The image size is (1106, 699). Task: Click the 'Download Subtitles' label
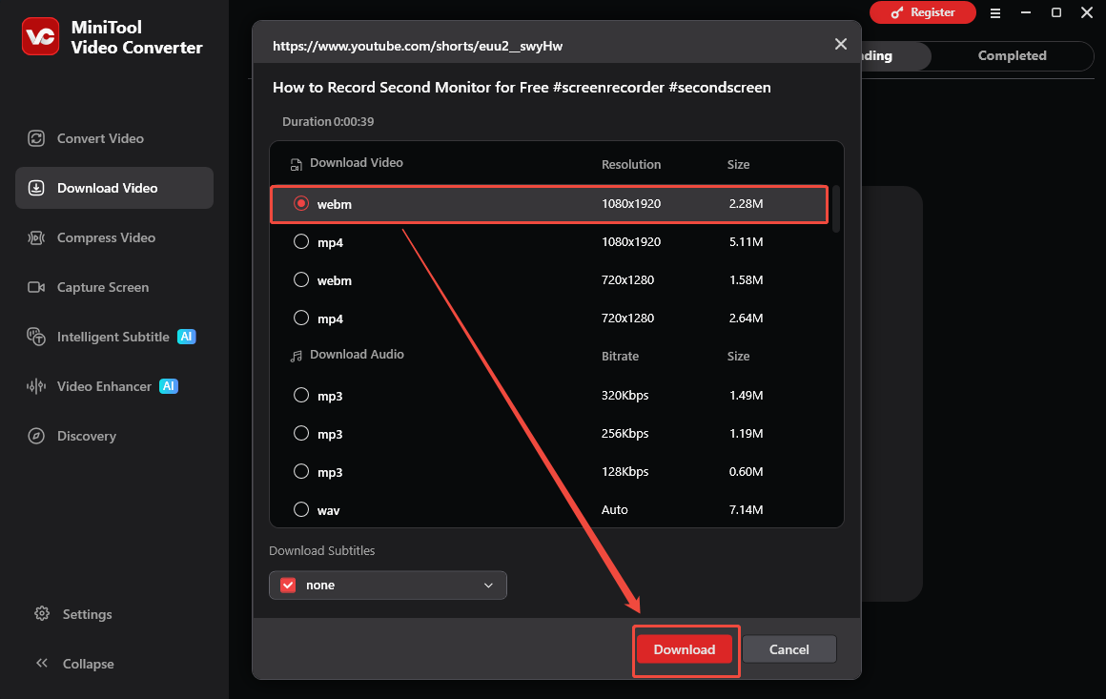[321, 551]
